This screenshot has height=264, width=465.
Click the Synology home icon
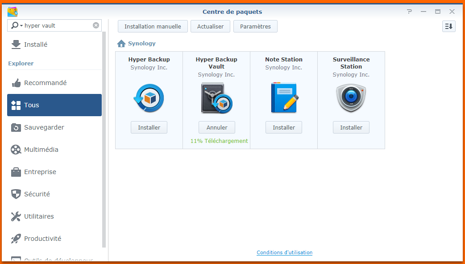121,44
